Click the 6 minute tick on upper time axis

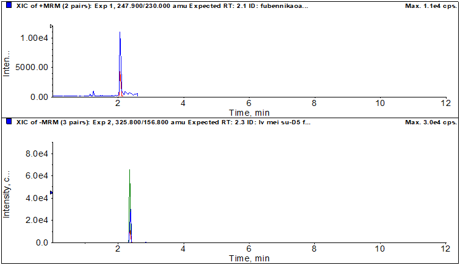pos(249,104)
